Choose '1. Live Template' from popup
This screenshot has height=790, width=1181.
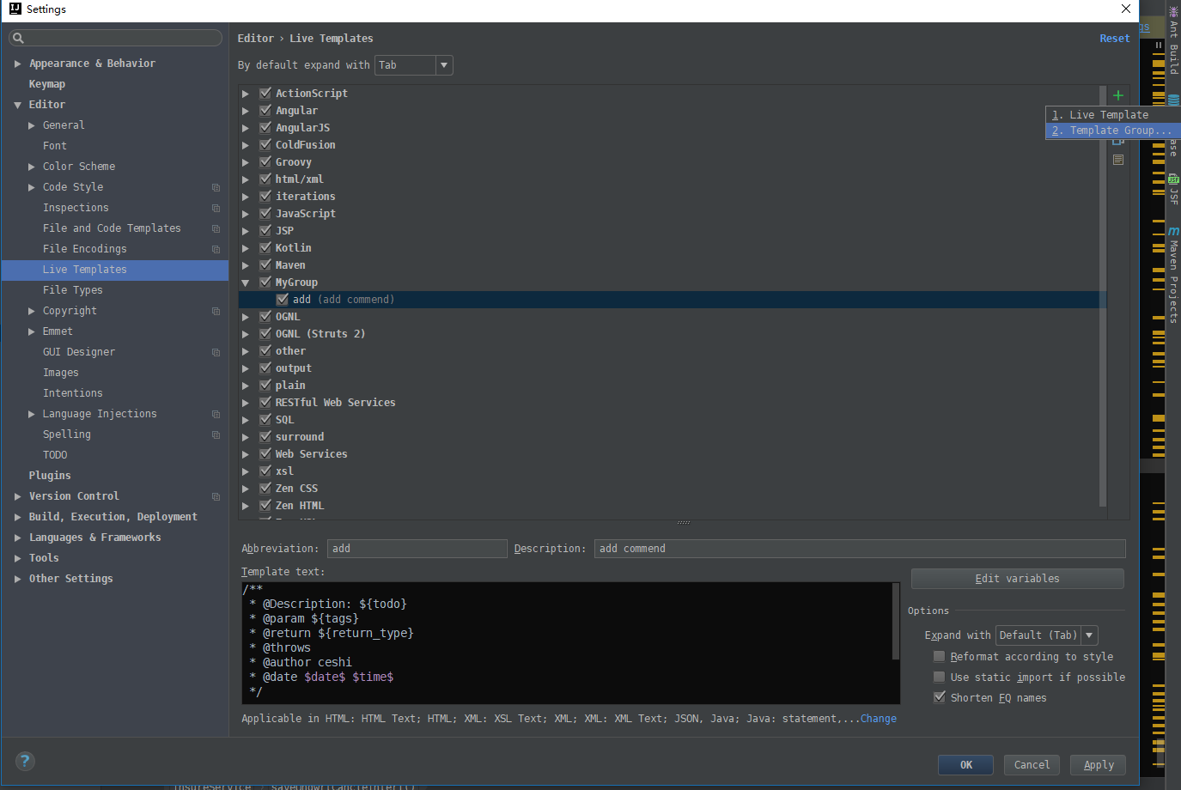pos(1111,115)
